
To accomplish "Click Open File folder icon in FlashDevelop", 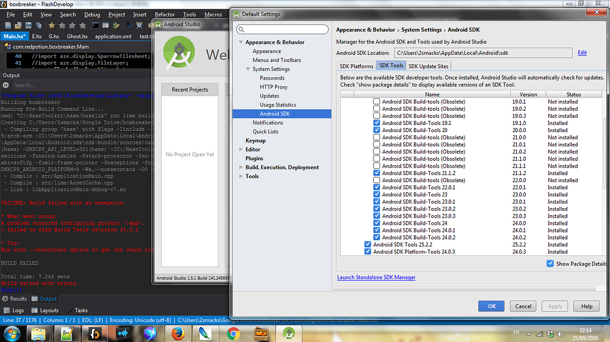I will point(18,26).
